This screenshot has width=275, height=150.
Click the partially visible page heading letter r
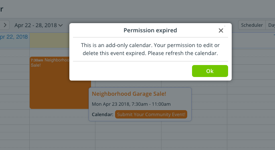point(2,9)
